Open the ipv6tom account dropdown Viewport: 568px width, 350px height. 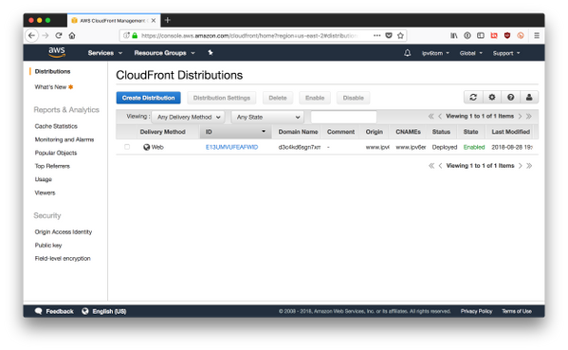[435, 53]
